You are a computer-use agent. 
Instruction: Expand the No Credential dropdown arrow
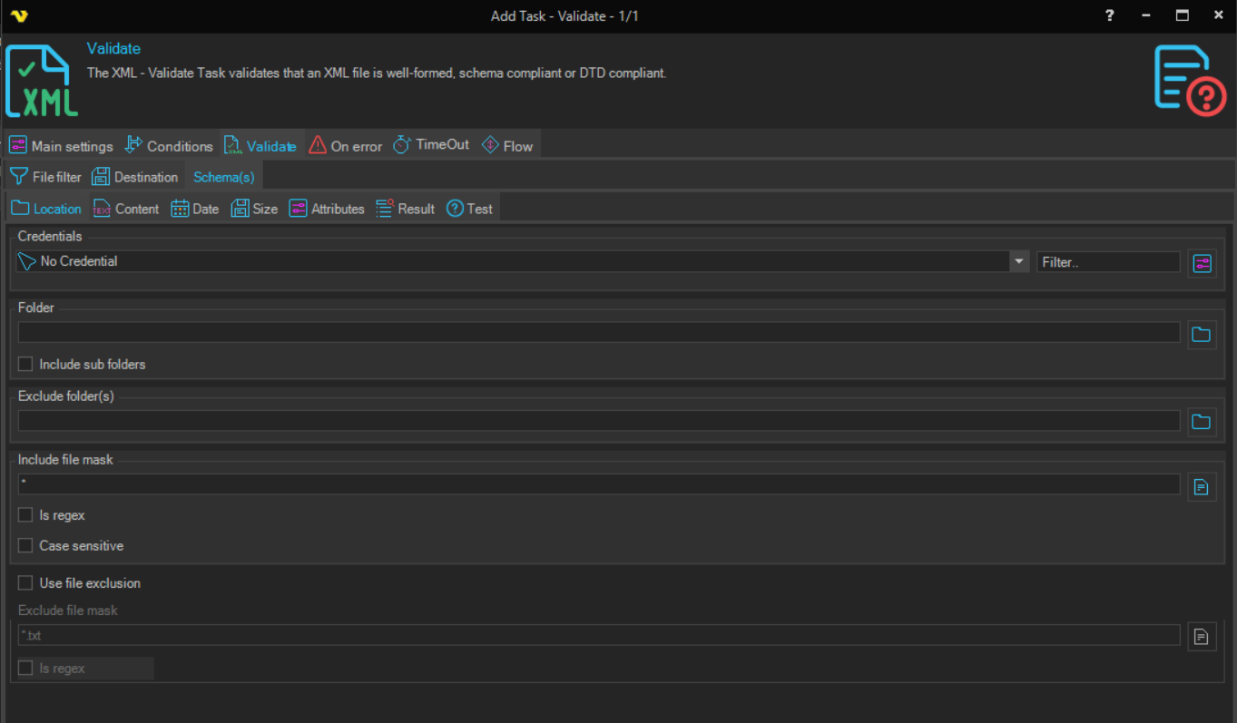point(1017,261)
